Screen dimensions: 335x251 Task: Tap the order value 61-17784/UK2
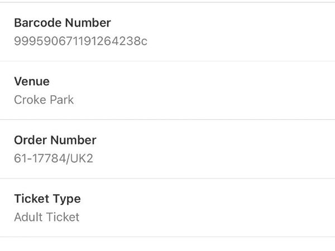pyautogui.click(x=54, y=158)
